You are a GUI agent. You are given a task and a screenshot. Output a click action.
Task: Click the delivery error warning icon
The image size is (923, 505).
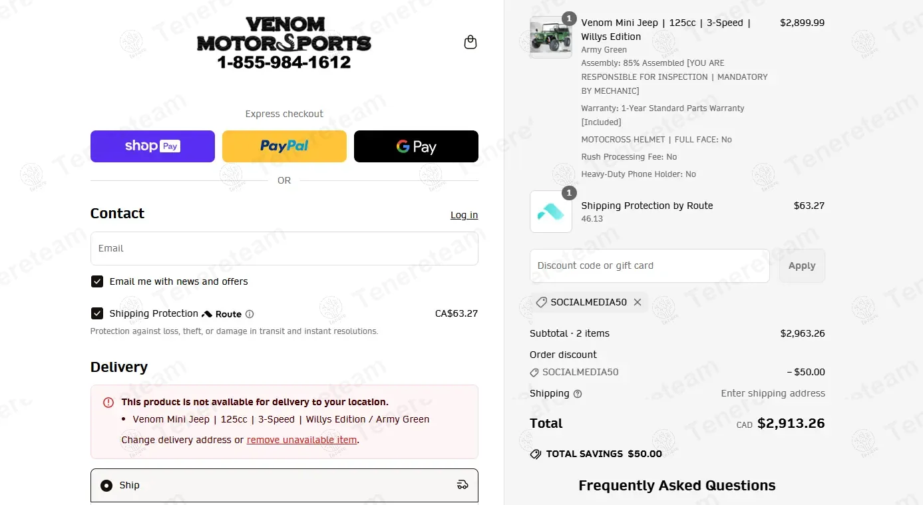click(x=108, y=403)
